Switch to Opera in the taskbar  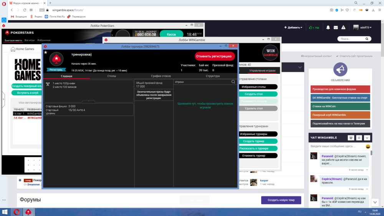click(x=17, y=212)
